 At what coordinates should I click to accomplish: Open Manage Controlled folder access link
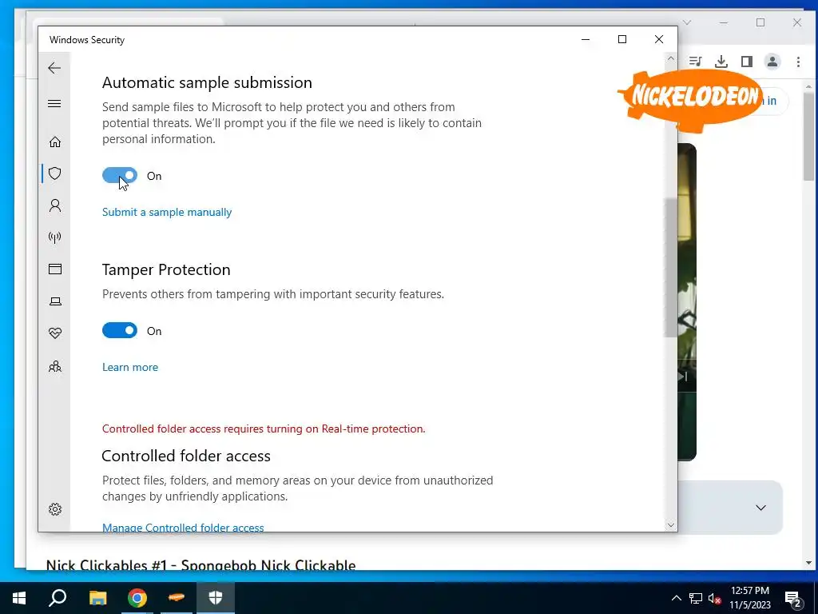(x=183, y=528)
